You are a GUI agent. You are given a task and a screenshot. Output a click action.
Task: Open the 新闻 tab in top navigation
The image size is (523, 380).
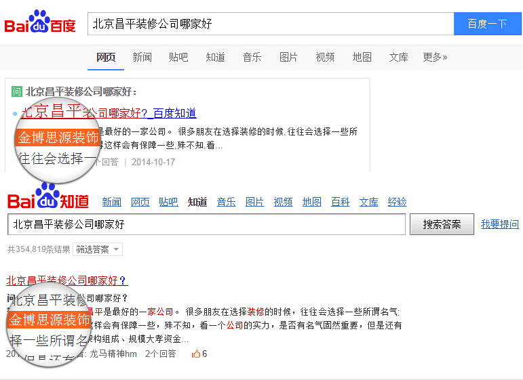pyautogui.click(x=142, y=58)
